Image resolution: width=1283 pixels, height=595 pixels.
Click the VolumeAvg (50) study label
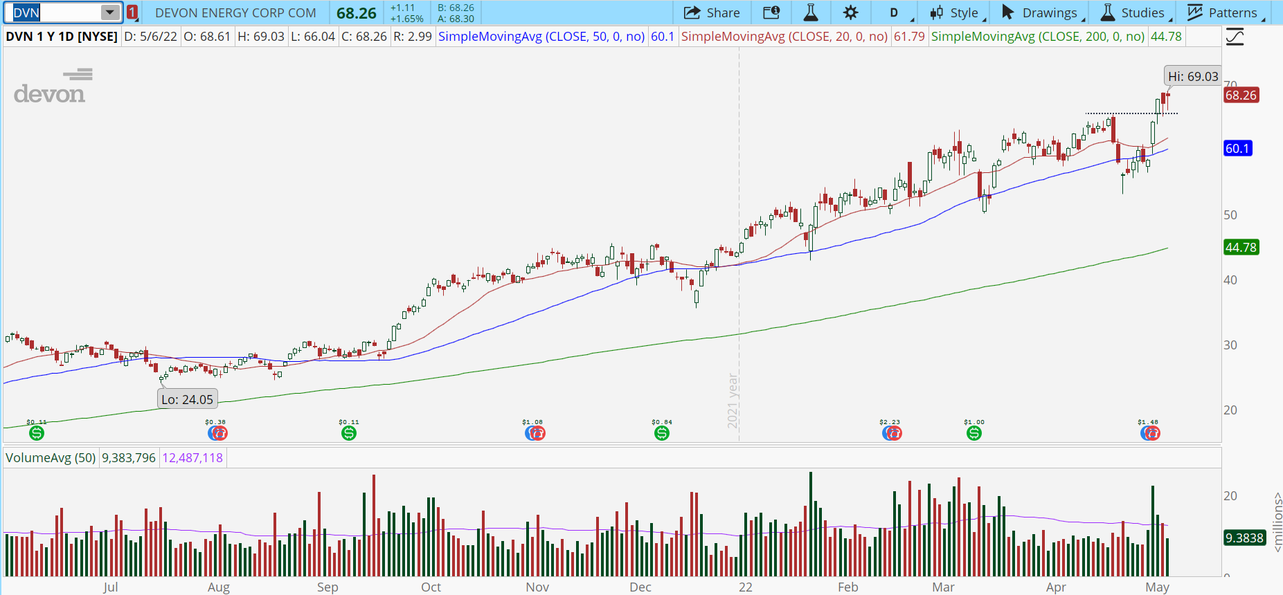[51, 458]
